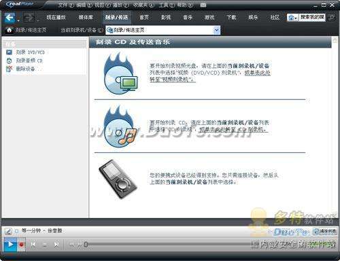Click the pencil edit clip info icon
This screenshot has width=340, height=261.
[x=8, y=231]
